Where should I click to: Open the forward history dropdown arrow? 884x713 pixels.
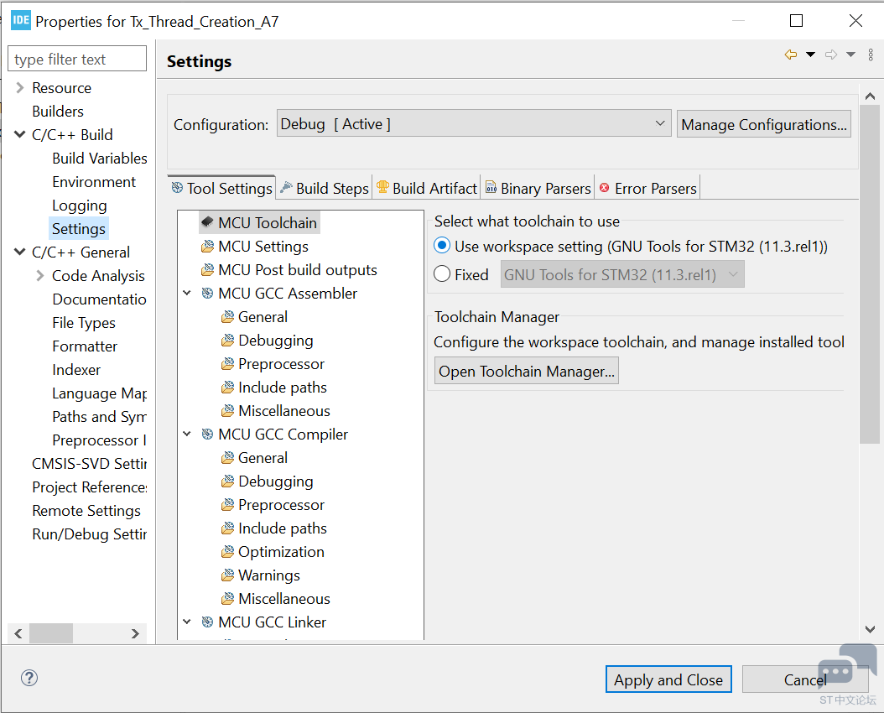850,55
